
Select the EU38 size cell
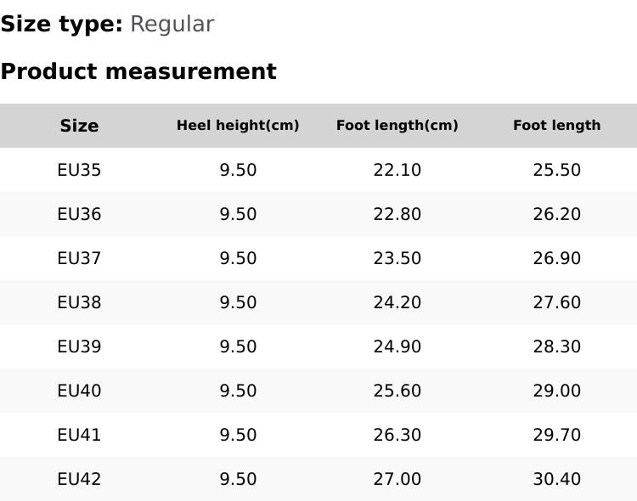79,302
